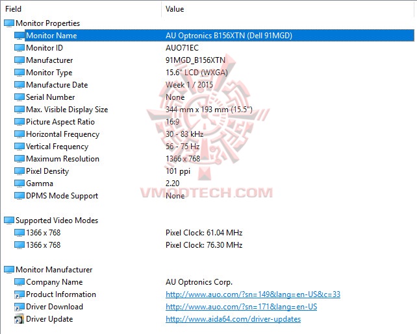This screenshot has width=417, height=334.
Task: Click the value 91MGD_B156XTN
Action: [196, 60]
